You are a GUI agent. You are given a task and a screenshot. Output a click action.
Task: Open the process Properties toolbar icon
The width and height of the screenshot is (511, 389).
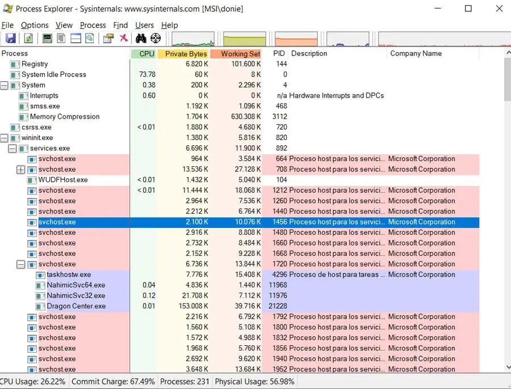[108, 38]
